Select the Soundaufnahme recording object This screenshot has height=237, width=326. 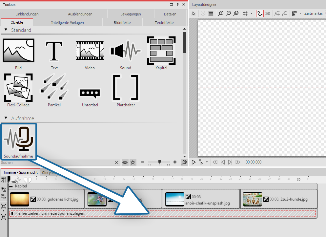(x=19, y=140)
